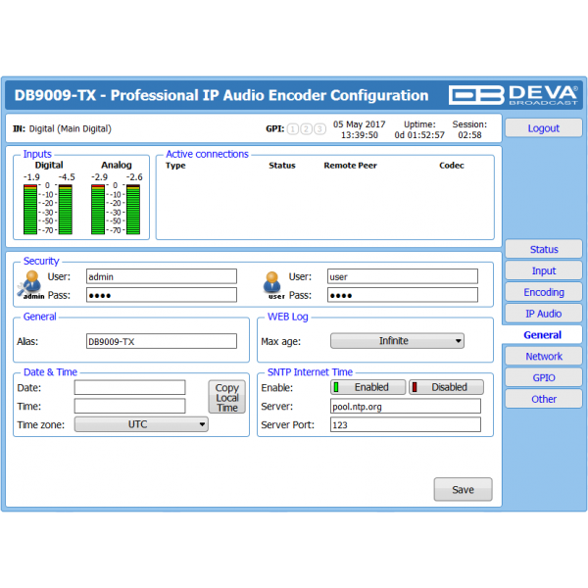The image size is (588, 588).
Task: Click the Digital left channel level meter
Action: click(x=30, y=210)
